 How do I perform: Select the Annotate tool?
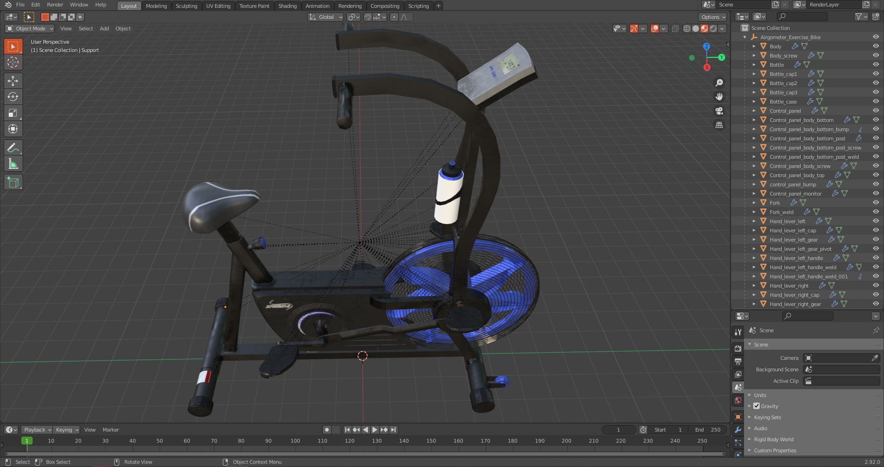[x=13, y=148]
